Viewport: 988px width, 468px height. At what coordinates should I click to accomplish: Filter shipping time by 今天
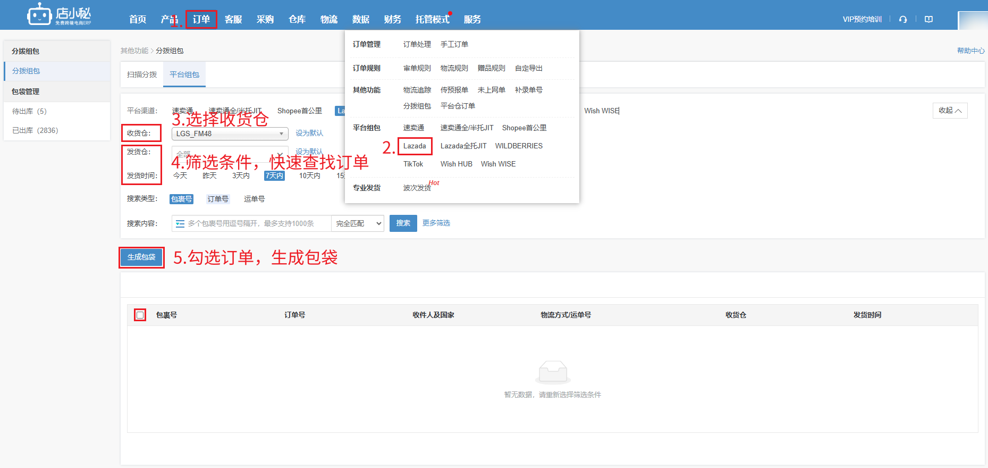180,175
